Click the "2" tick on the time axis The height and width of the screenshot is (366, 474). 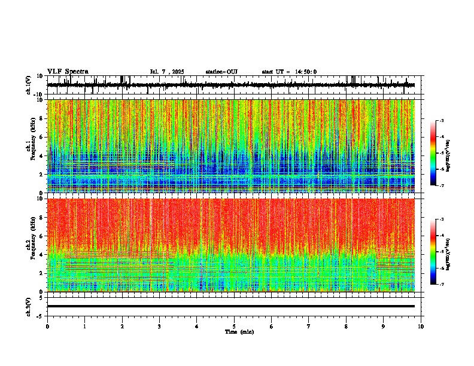[x=122, y=327]
